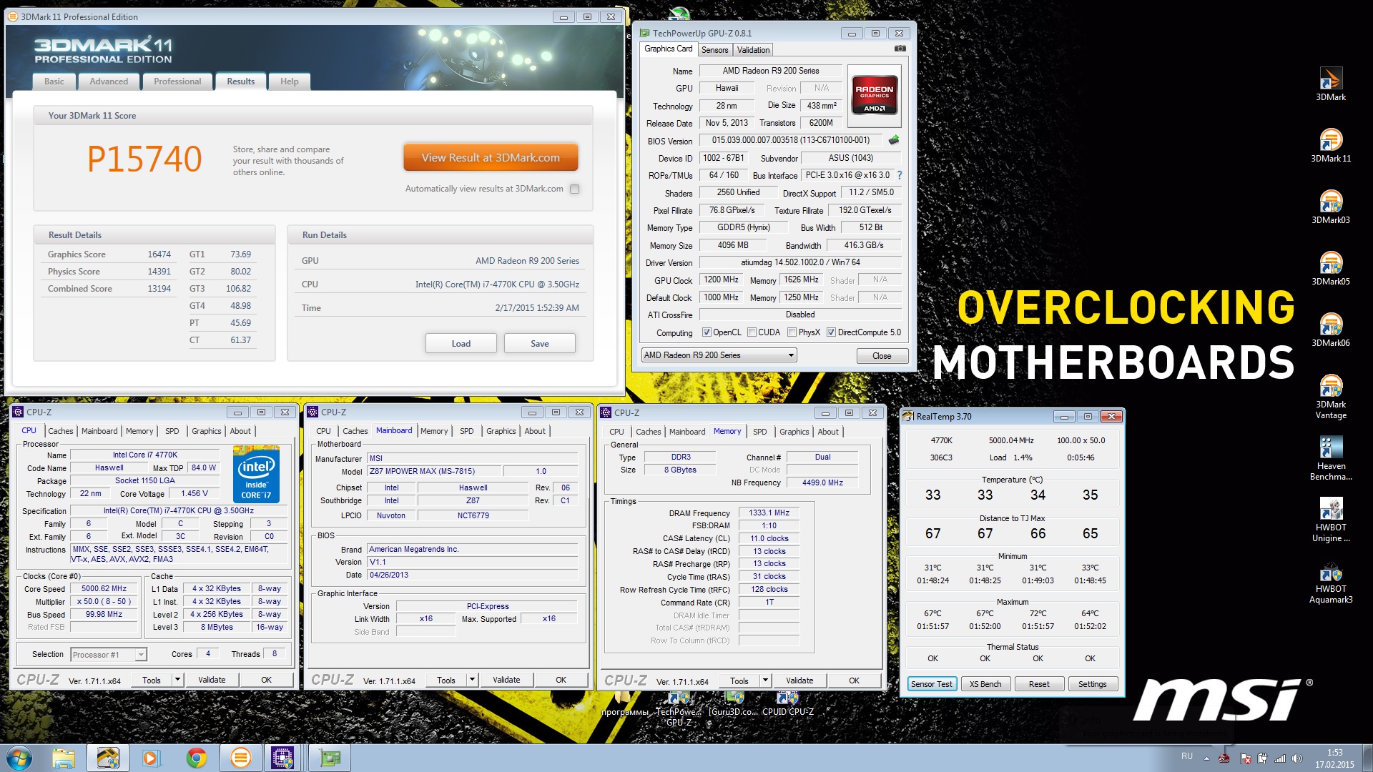Toggle the CUDA checkbox in GPU-Z

(x=752, y=332)
